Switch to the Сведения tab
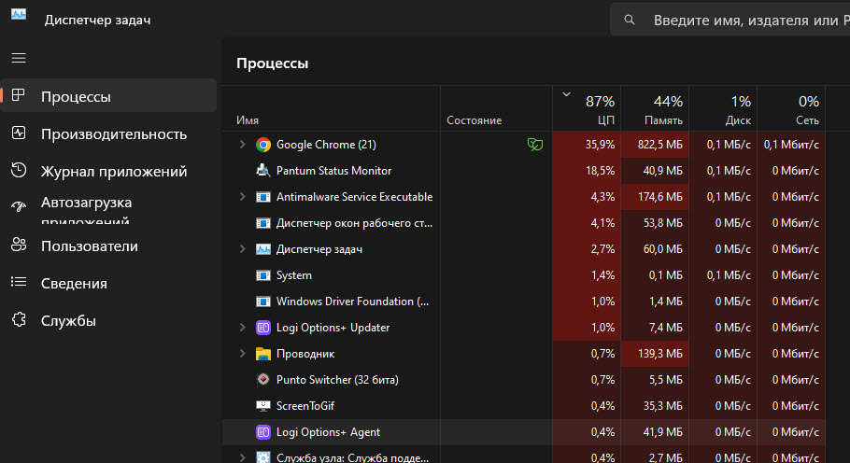This screenshot has width=850, height=463. pos(108,283)
